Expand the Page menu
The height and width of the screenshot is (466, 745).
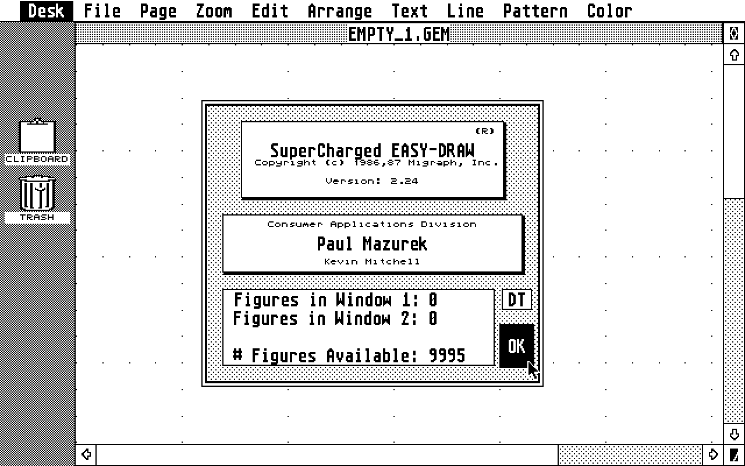click(158, 11)
